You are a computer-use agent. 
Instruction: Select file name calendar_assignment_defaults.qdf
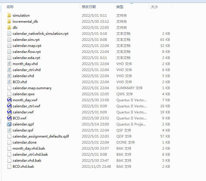(41, 136)
